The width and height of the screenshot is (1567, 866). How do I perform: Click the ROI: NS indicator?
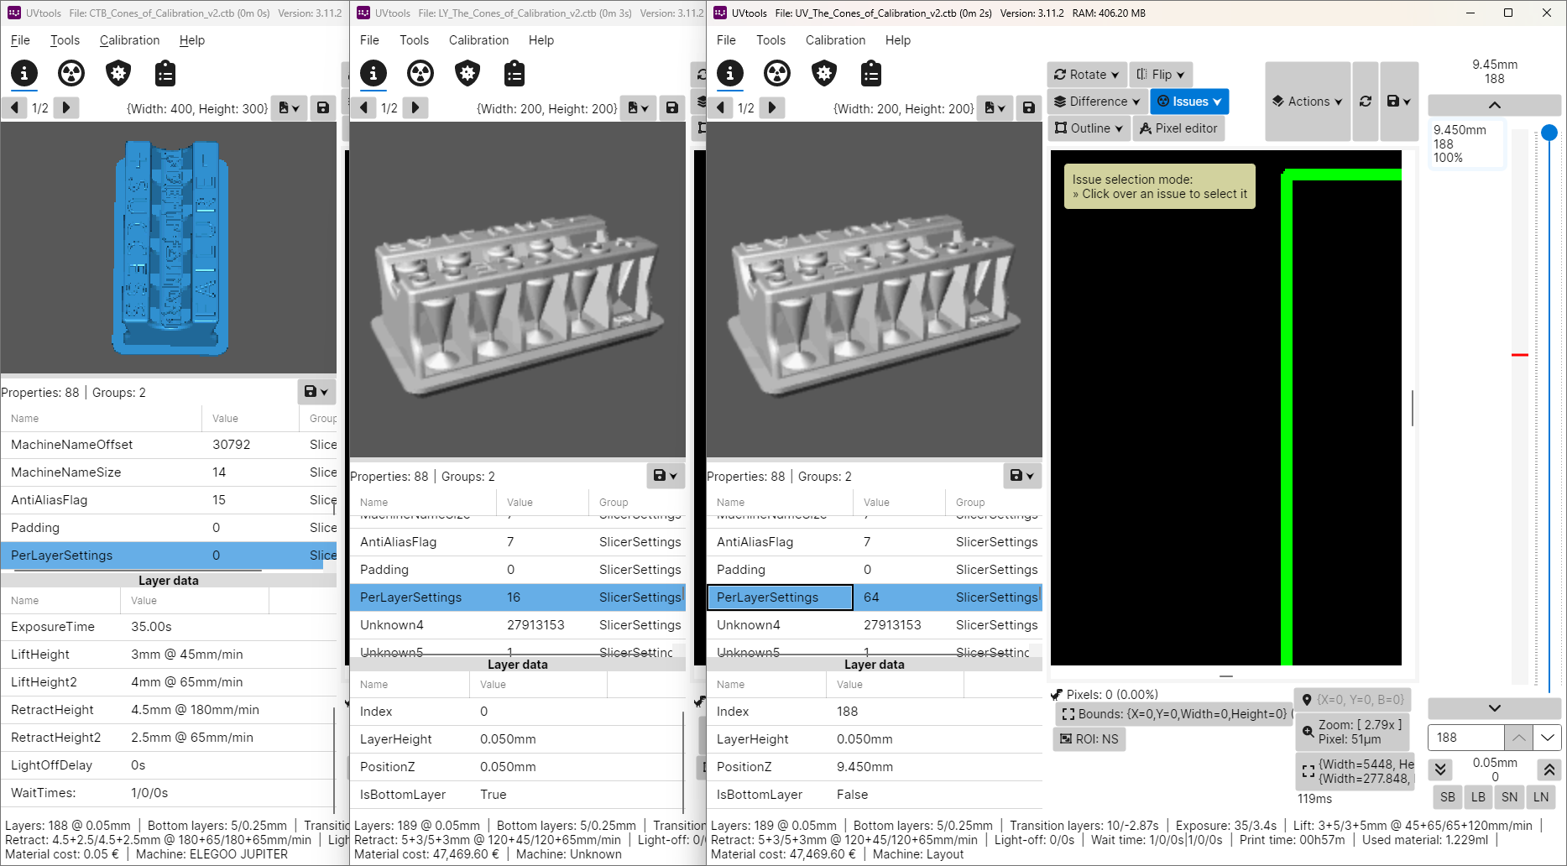click(x=1089, y=739)
